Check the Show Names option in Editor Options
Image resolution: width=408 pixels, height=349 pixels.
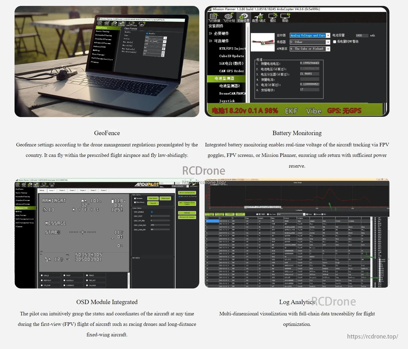pyautogui.click(x=135, y=202)
